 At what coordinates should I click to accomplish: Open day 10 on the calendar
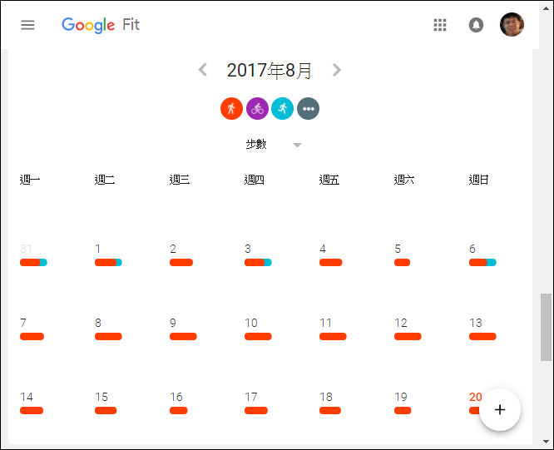click(x=251, y=323)
